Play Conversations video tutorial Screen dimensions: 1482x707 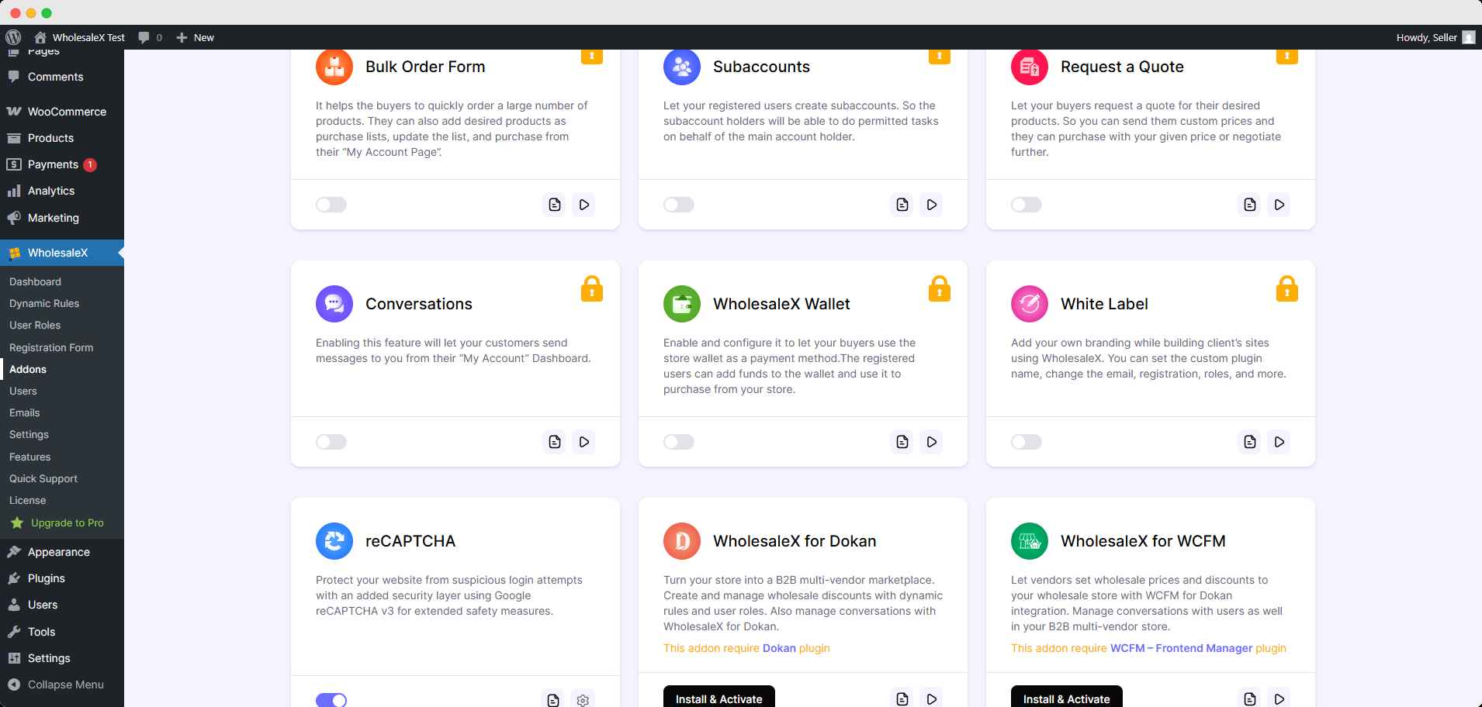click(584, 442)
